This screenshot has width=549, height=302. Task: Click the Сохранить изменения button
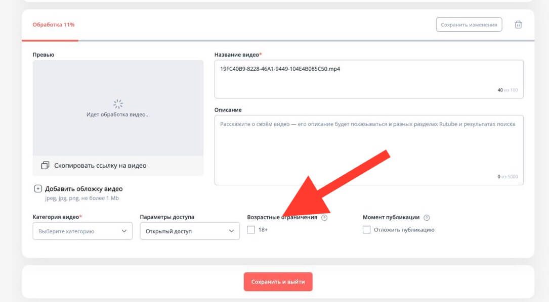point(469,25)
